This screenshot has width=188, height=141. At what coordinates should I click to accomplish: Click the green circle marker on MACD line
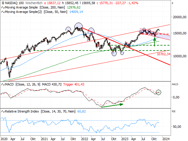pyautogui.click(x=158, y=92)
